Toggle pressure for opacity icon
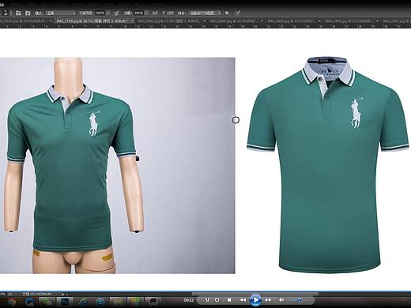 pos(116,13)
